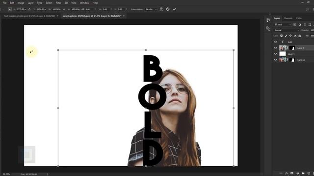Open the 3D menu

66,3
